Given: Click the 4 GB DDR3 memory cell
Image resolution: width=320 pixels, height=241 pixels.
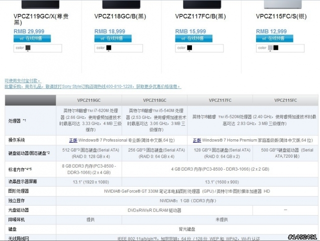Looking at the screenshot, I should click(x=220, y=169).
